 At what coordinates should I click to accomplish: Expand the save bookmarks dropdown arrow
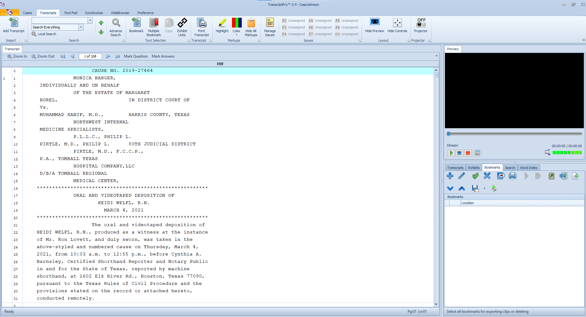click(484, 188)
